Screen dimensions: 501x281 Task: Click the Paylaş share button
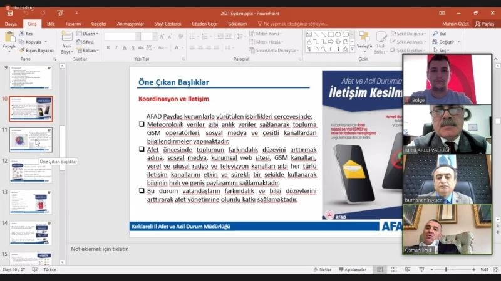pos(485,24)
